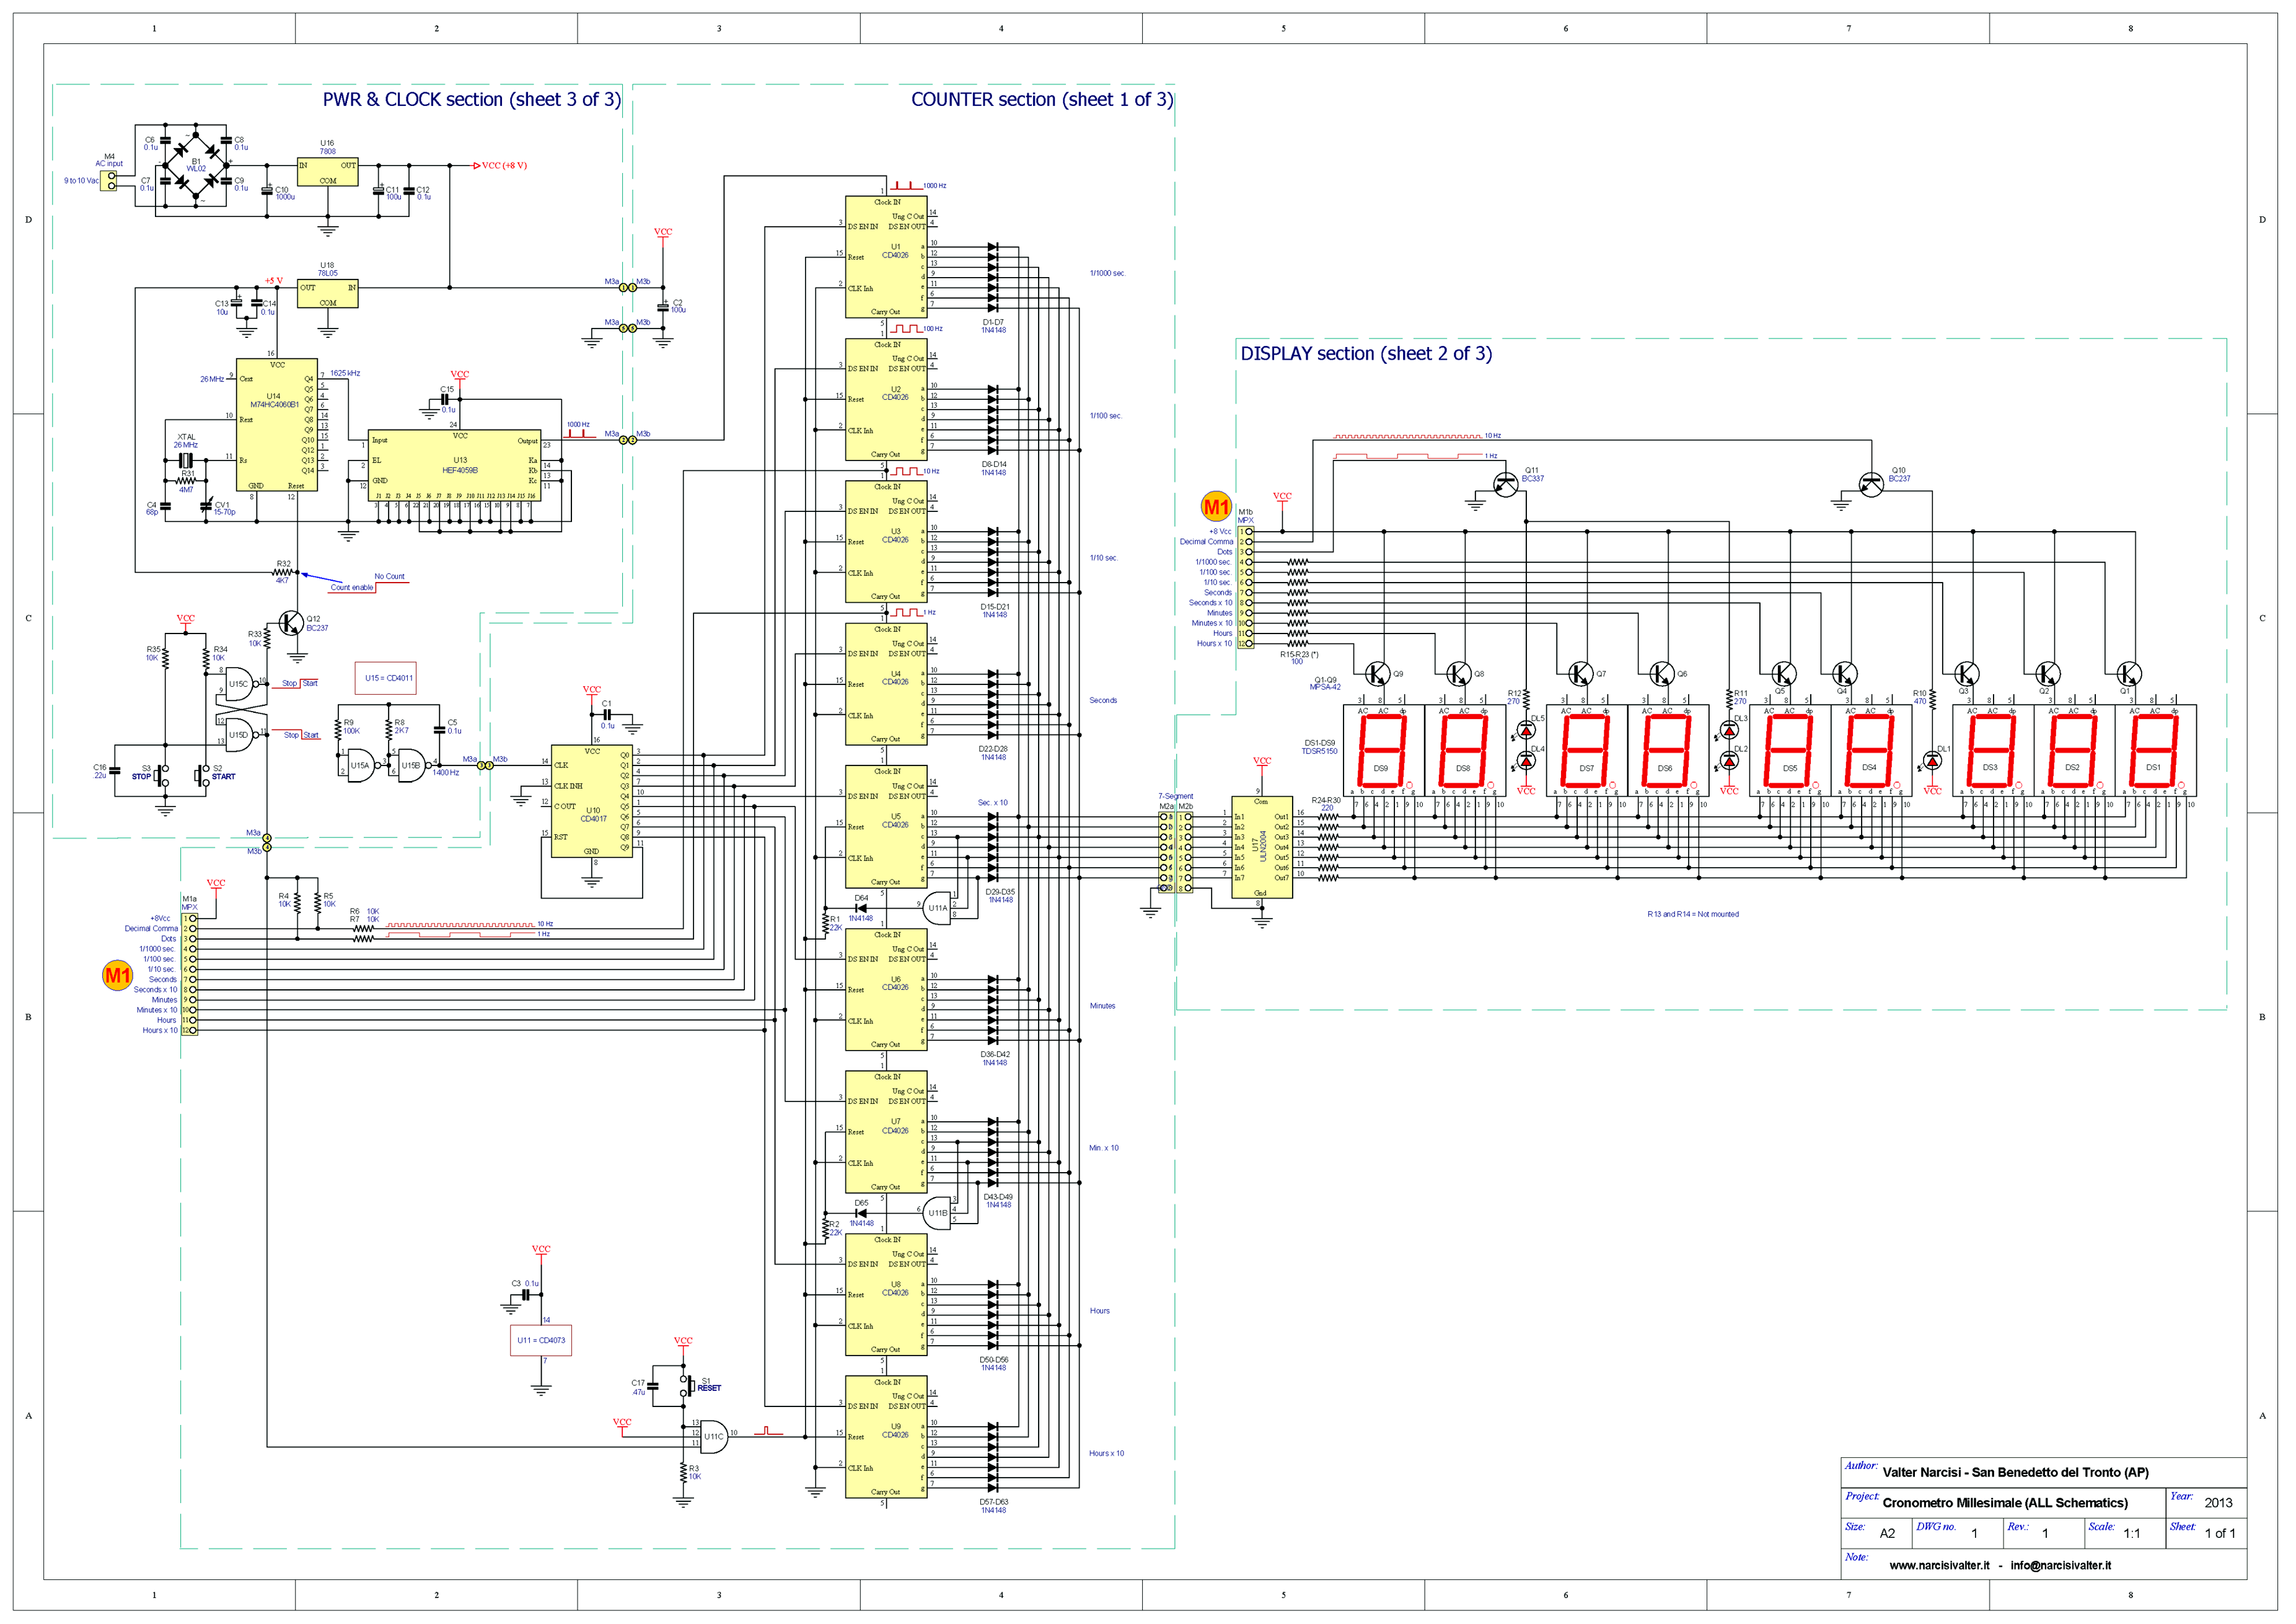
Task: Click the U15 = CD4011 note box
Action: pyautogui.click(x=386, y=678)
